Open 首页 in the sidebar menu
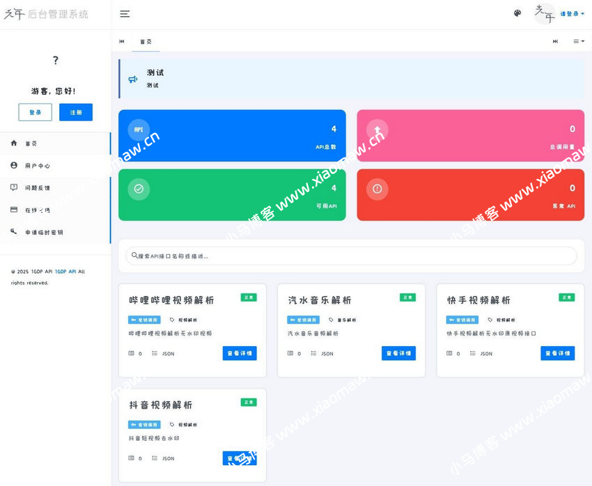 [55, 143]
